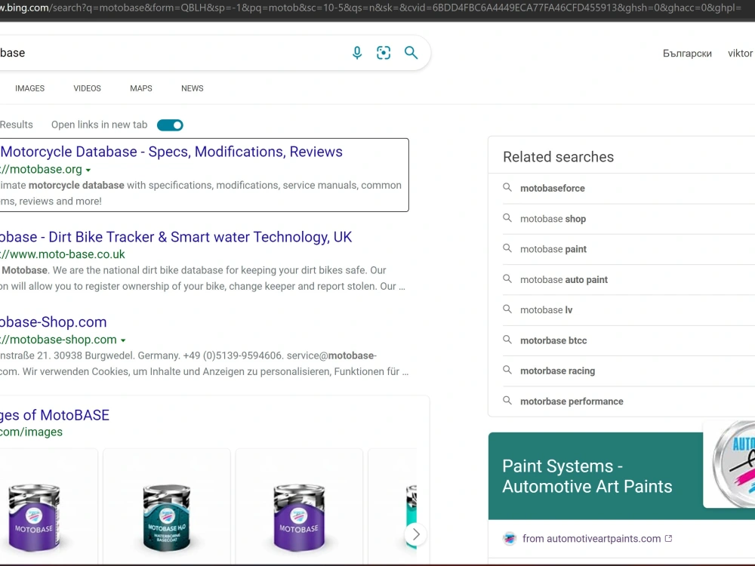Select related search motobase paint
Screen dimensions: 755x566
pyautogui.click(x=553, y=249)
